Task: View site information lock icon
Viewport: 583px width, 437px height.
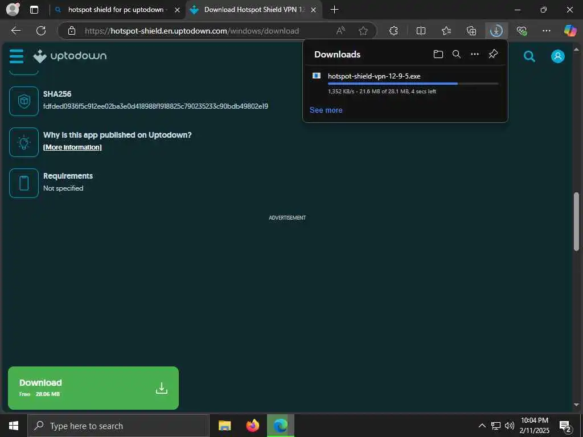Action: 72,31
